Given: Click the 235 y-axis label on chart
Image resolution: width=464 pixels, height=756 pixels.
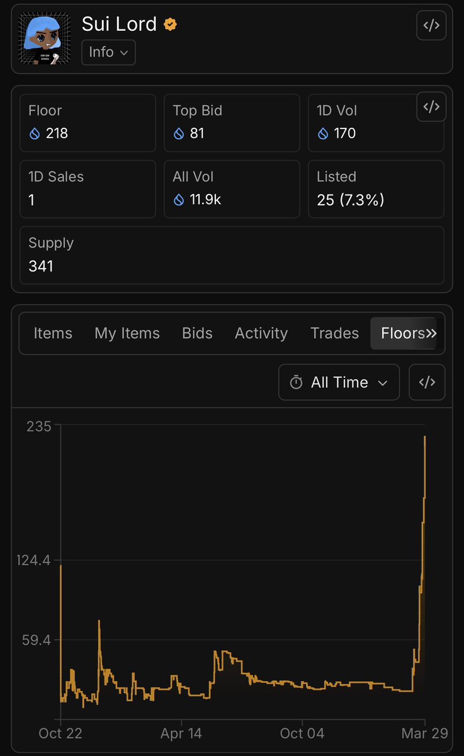Looking at the screenshot, I should pos(38,426).
